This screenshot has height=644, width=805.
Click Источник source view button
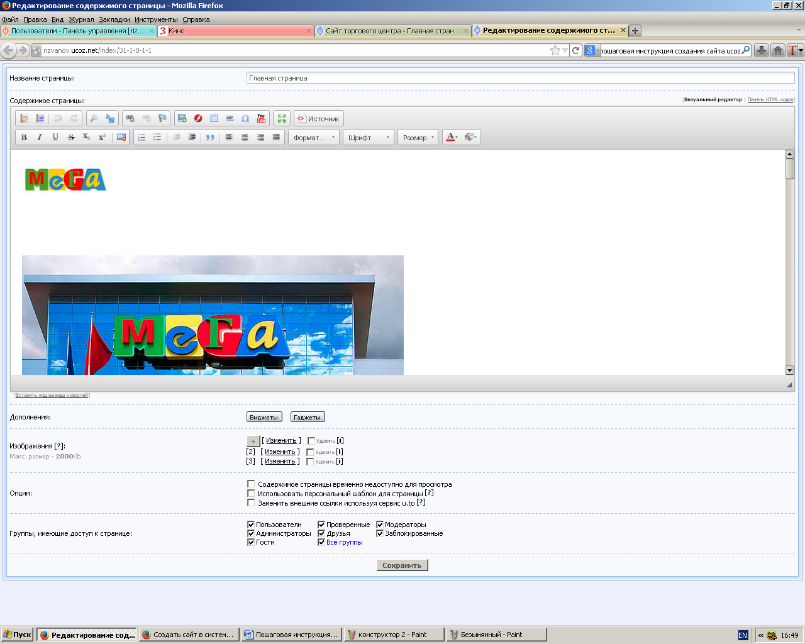[318, 118]
